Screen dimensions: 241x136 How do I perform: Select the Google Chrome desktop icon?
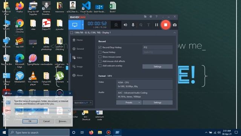pyautogui.click(x=20, y=26)
